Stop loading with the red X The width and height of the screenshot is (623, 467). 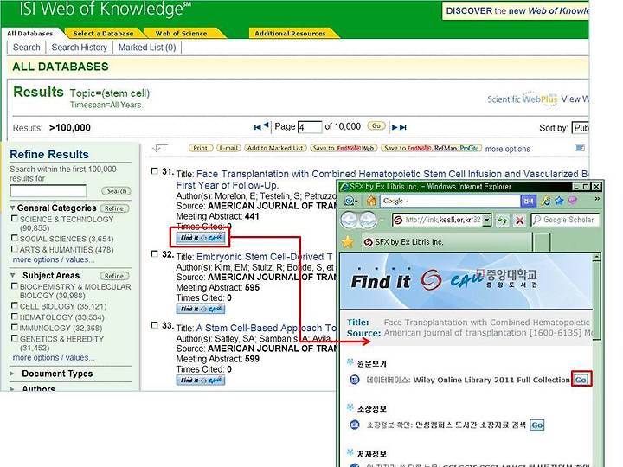[519, 220]
